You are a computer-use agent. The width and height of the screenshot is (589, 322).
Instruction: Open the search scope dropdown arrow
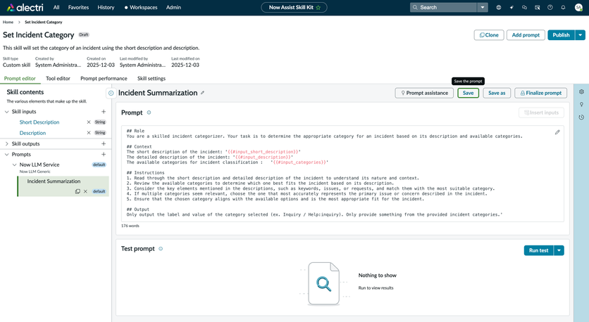tap(483, 7)
